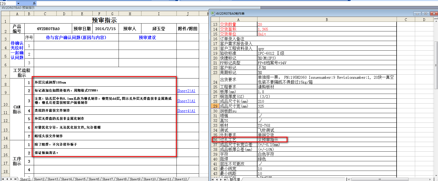The height and width of the screenshot is (181, 438).
Task: Open the Sheet9 tab
Action: [135, 179]
